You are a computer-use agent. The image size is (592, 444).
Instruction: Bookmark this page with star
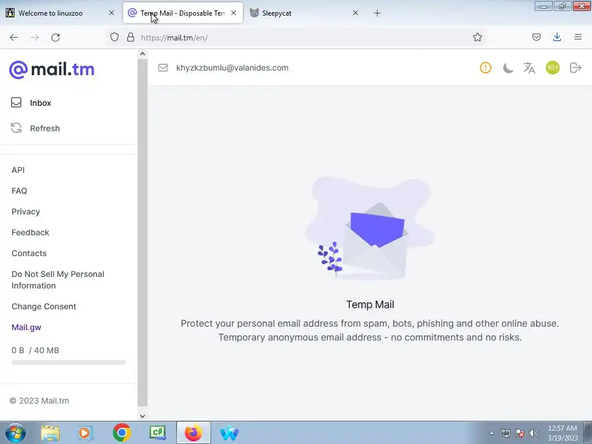477,37
